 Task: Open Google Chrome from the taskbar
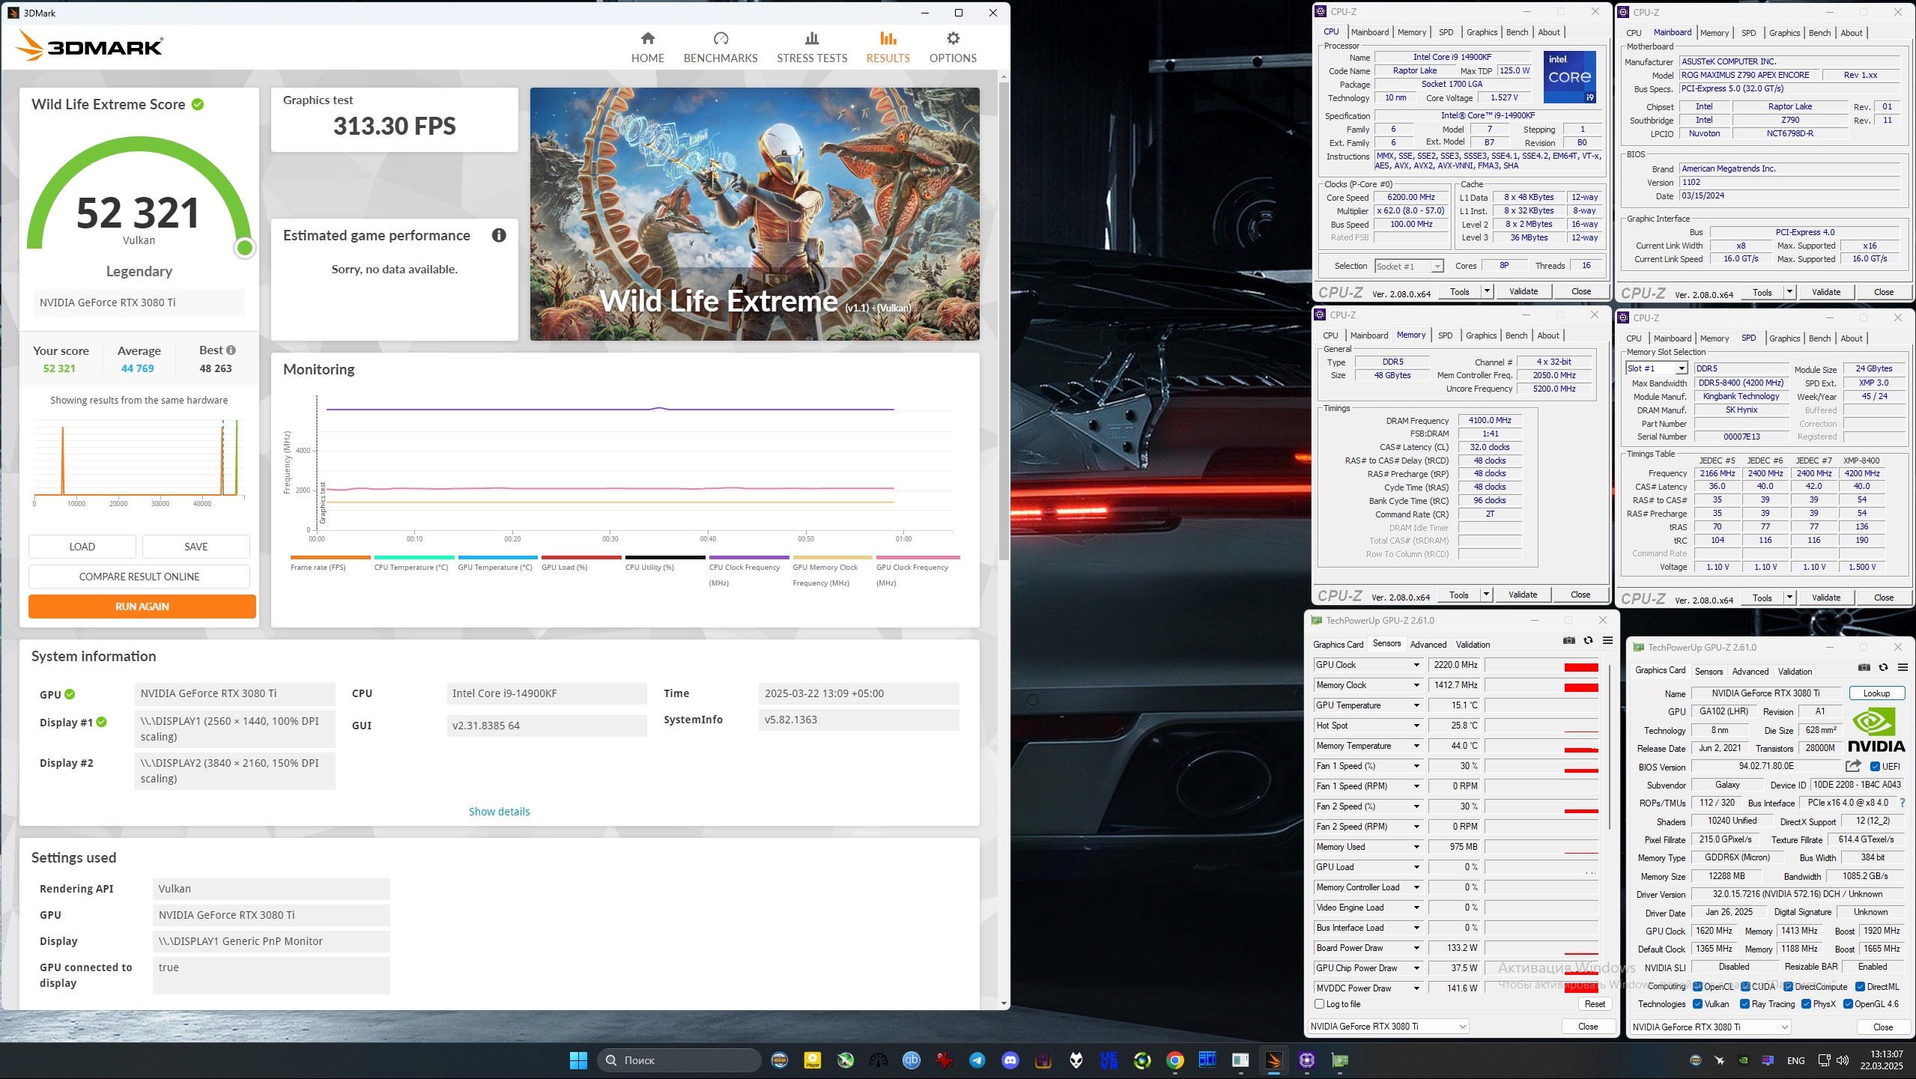1174,1060
